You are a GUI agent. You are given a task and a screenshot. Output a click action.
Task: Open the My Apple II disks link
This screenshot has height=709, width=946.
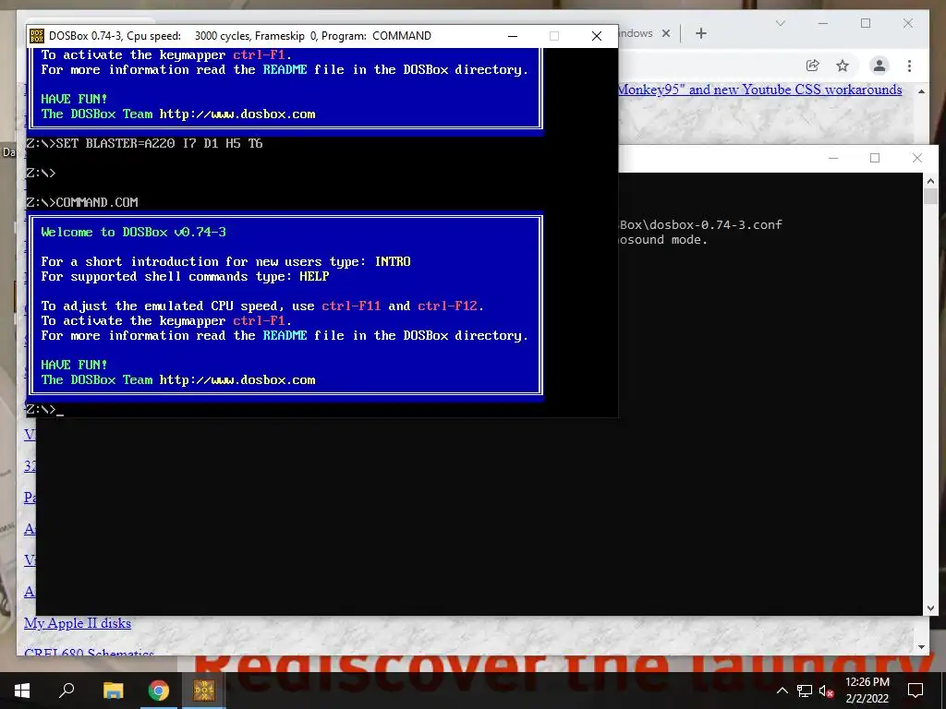pos(78,623)
